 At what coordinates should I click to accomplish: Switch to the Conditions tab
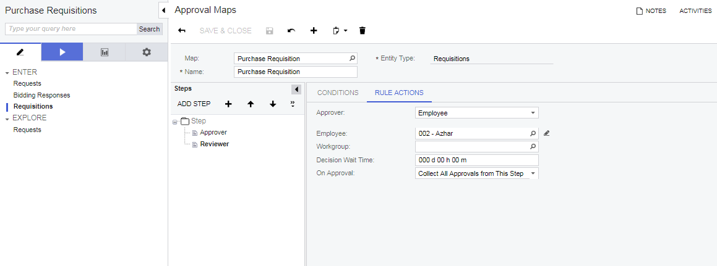[x=338, y=93]
